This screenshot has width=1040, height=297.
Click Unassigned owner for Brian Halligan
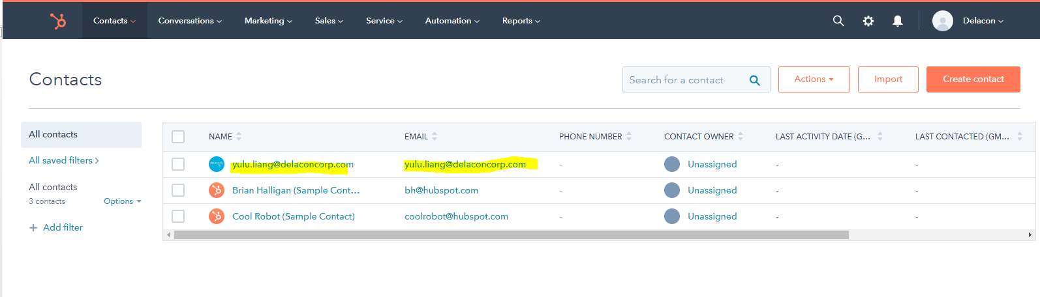click(x=712, y=190)
